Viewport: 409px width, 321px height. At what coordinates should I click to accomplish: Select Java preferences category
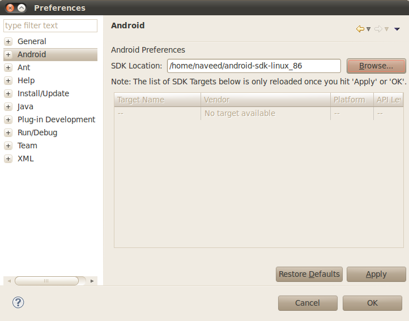point(25,106)
